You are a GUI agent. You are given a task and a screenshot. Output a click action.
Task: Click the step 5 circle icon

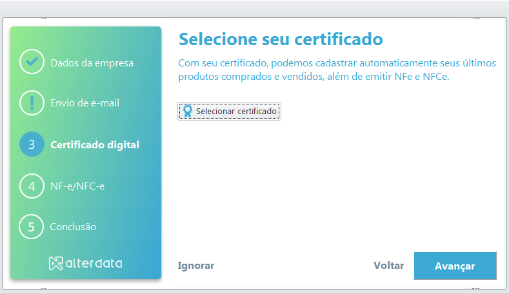(x=31, y=226)
